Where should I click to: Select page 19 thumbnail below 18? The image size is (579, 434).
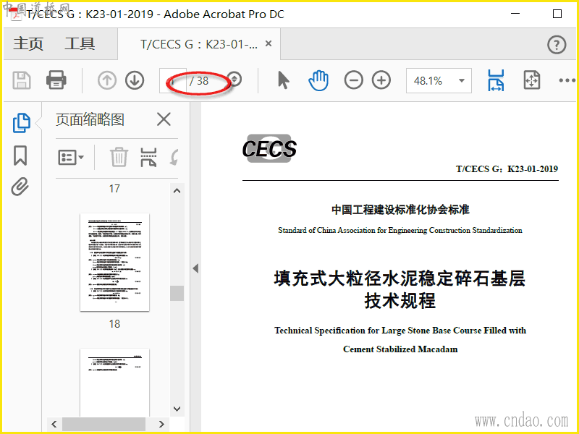click(x=114, y=383)
